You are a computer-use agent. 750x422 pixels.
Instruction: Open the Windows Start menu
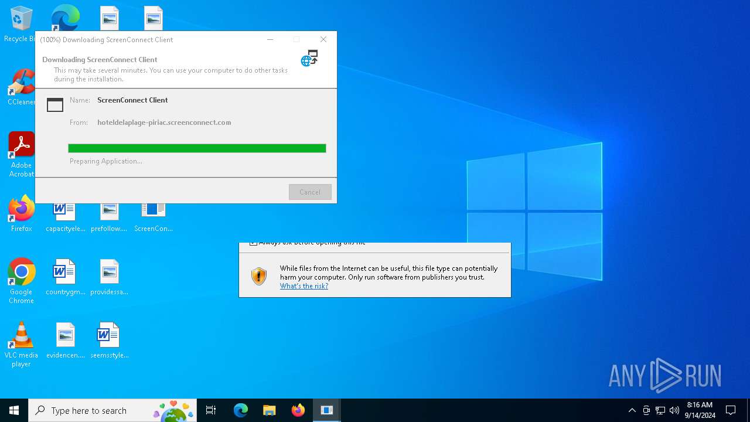tap(14, 410)
